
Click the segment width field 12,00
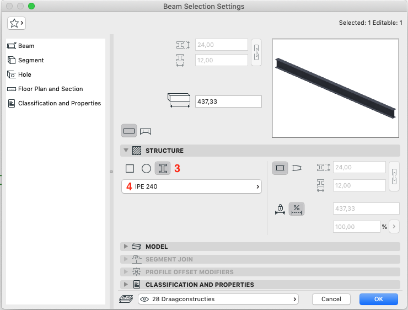(359, 185)
